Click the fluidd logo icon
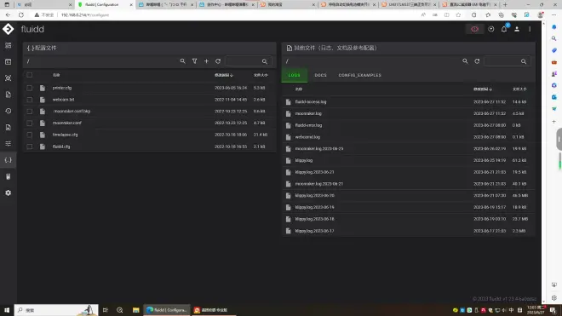This screenshot has width=562, height=316. [x=8, y=29]
